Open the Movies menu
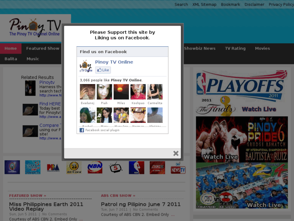Screen dimensions: 294x221 coord(262,49)
